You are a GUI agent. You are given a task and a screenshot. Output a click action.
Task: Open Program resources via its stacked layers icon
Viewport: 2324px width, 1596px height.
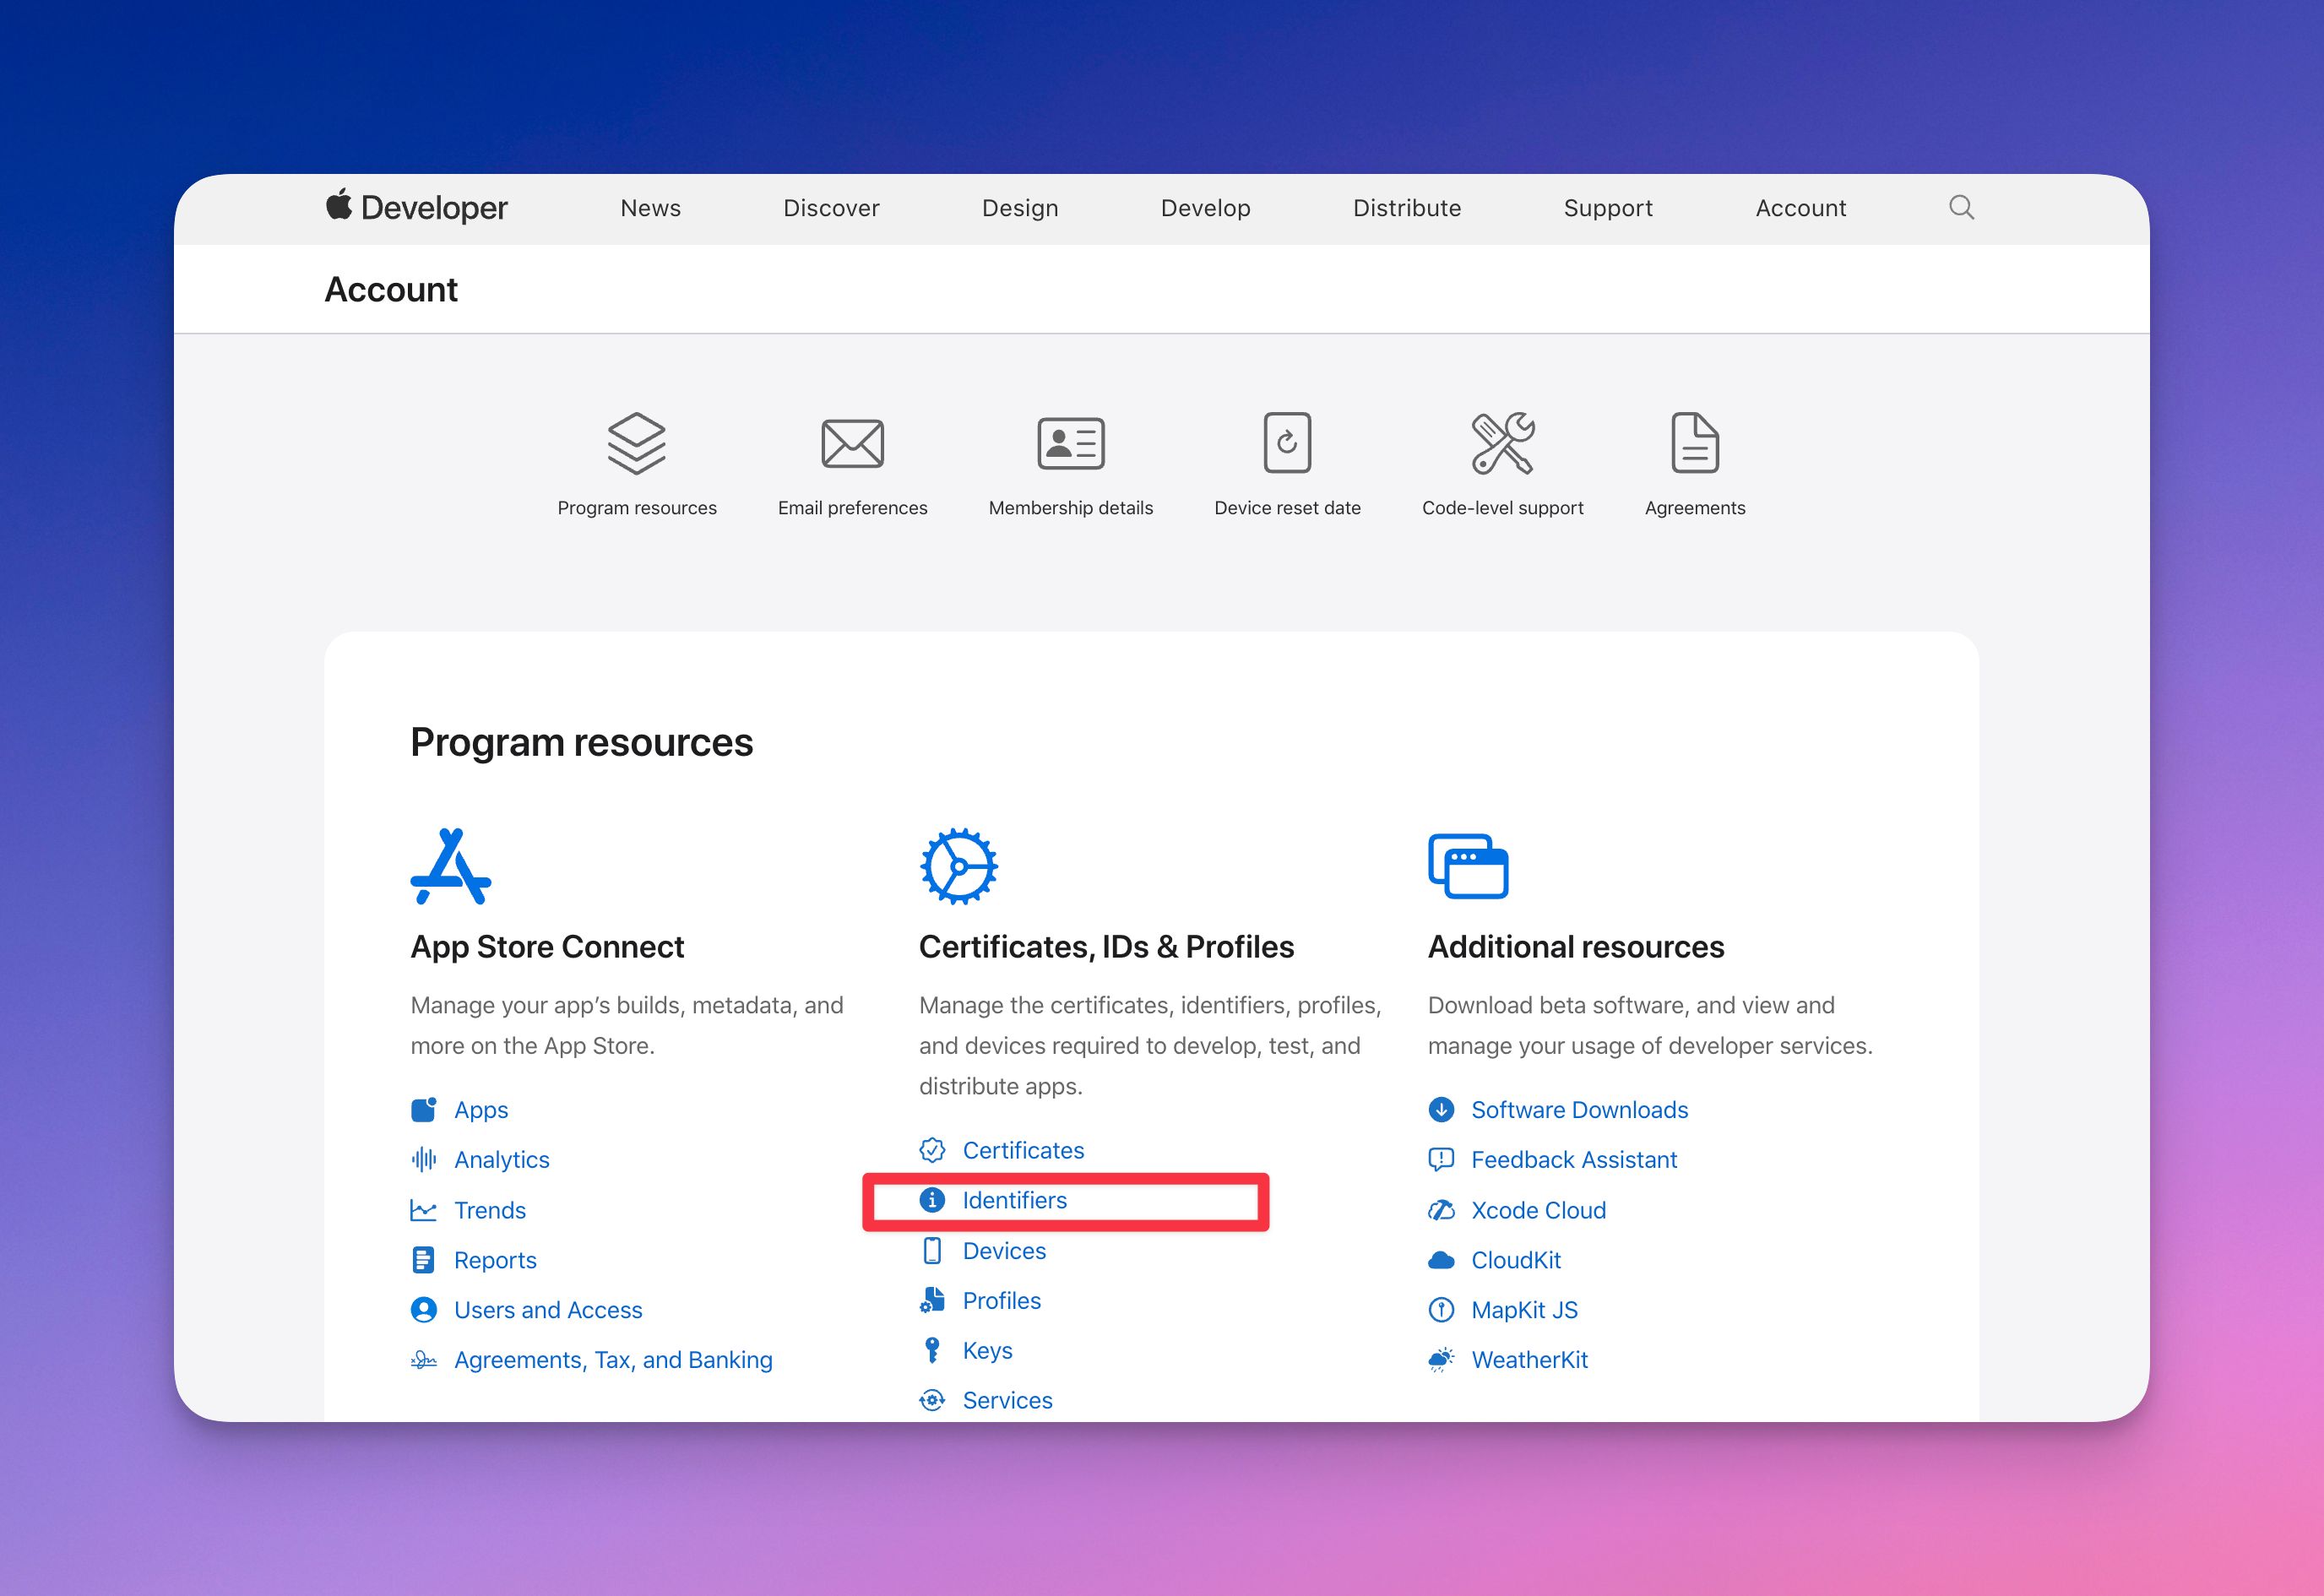636,443
